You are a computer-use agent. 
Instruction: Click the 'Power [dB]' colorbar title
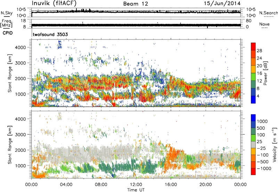pos(265,73)
